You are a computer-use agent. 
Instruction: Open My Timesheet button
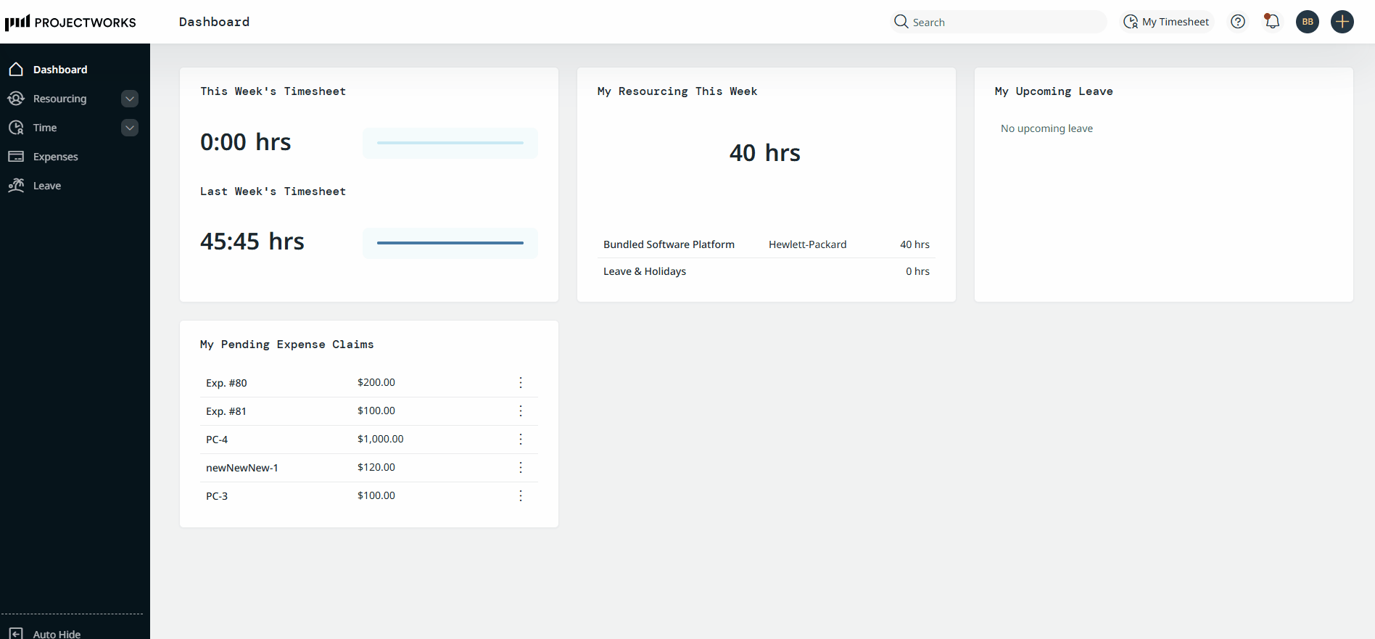[1167, 22]
